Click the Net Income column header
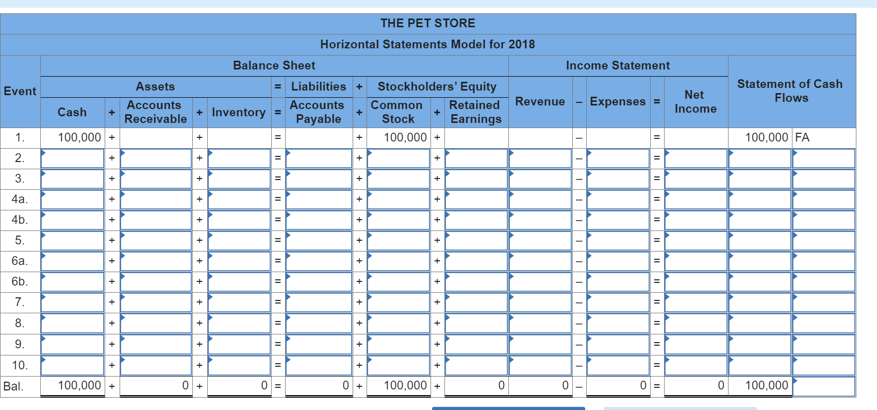This screenshot has height=410, width=877. tap(695, 102)
